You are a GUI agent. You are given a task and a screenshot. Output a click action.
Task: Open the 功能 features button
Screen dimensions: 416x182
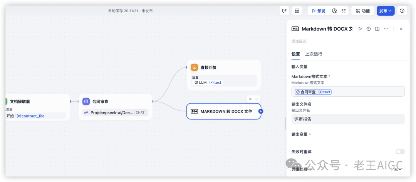pos(363,11)
